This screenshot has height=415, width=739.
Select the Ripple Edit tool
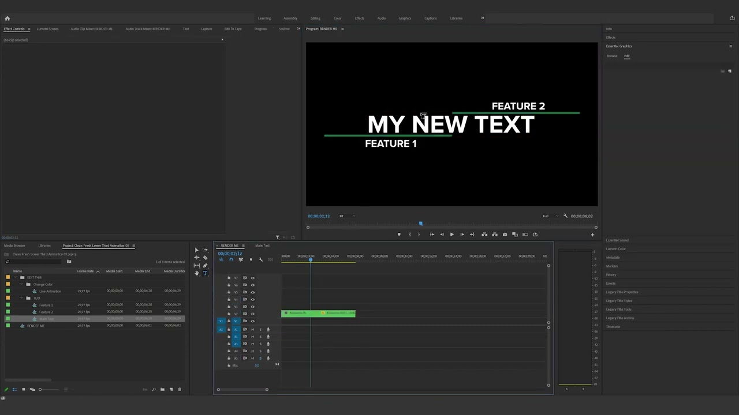[x=197, y=258]
